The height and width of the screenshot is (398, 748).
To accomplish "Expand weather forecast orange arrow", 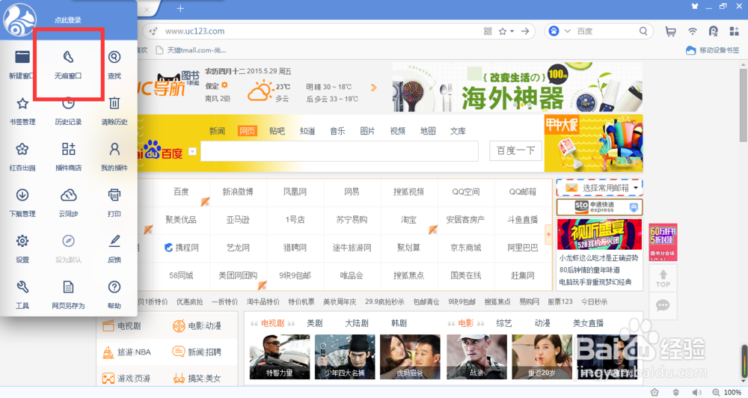I will [373, 88].
